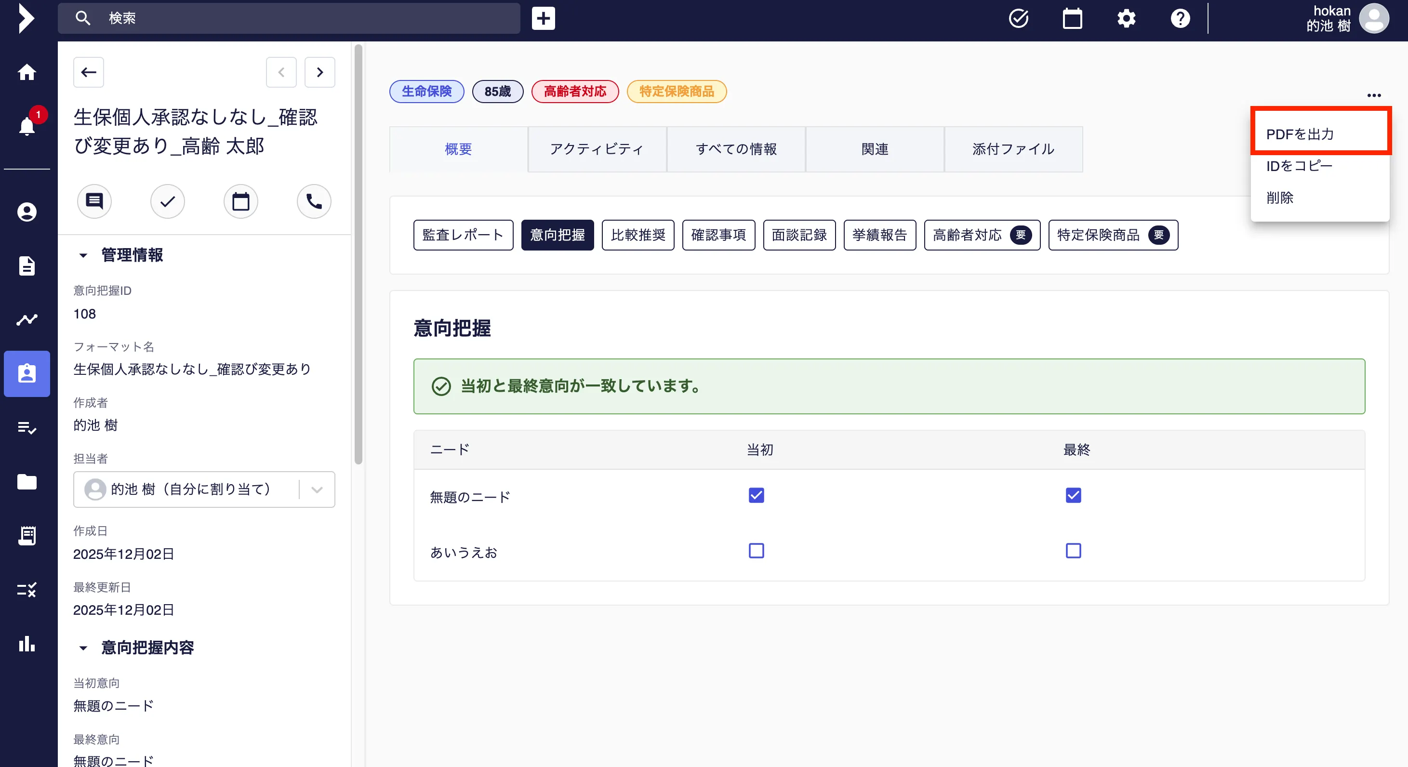Open the settings gear in top bar

[1126, 19]
